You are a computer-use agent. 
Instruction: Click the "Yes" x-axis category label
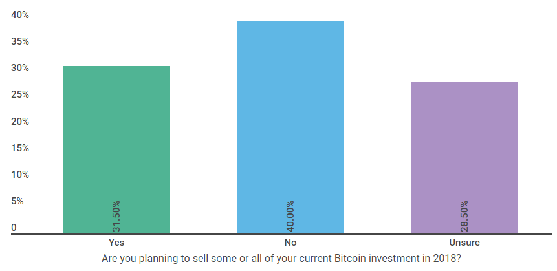[x=116, y=243]
